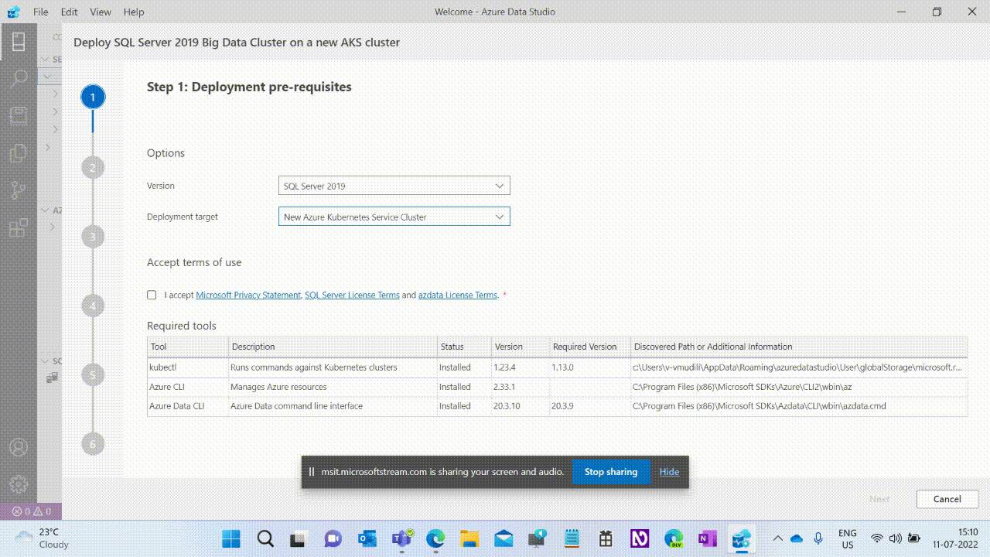
Task: Click Stop sharing in the screen share banner
Action: [x=610, y=472]
